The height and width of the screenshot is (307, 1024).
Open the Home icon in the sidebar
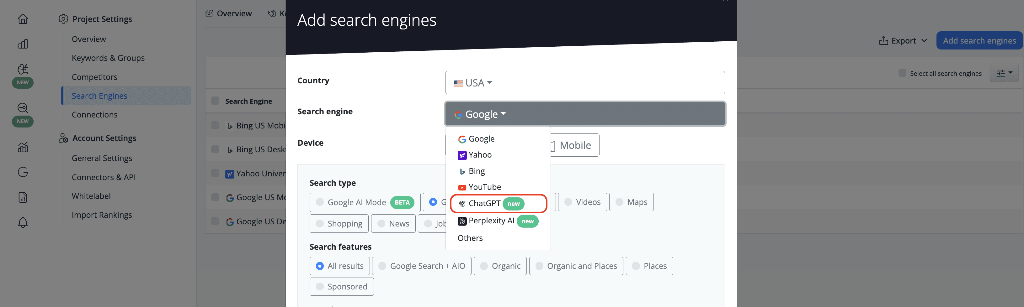tap(23, 19)
